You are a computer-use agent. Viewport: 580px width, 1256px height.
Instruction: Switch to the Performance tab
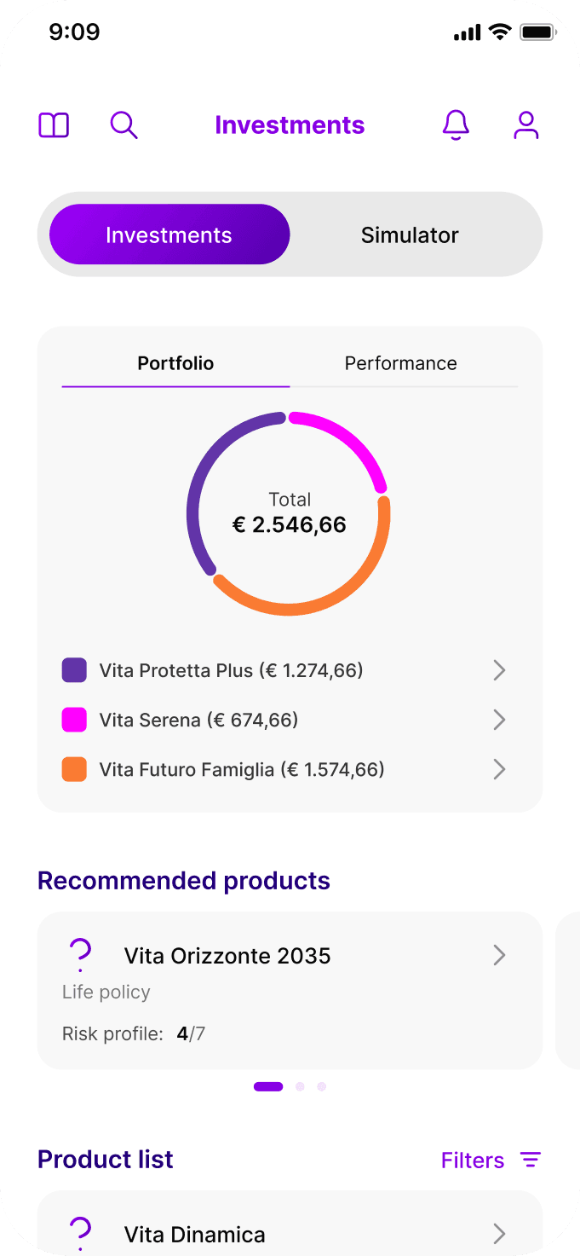point(401,363)
